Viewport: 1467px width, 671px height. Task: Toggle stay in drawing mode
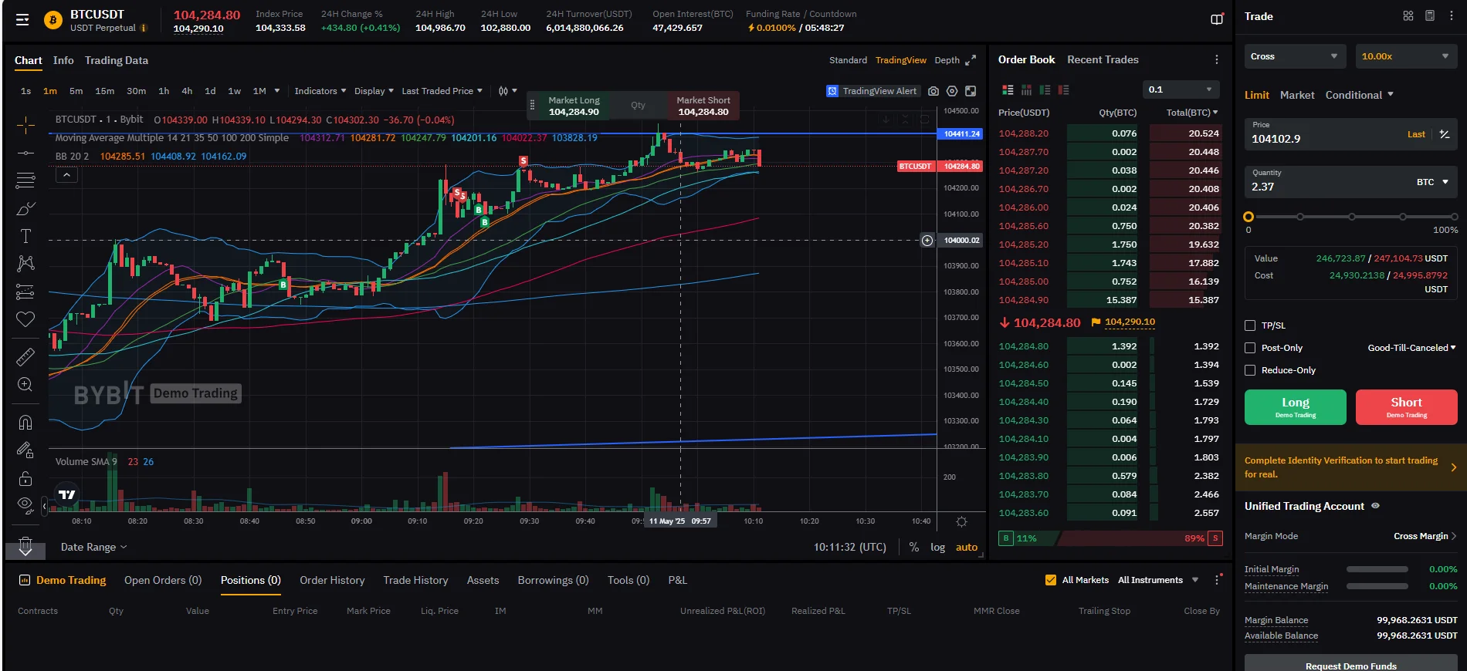click(25, 450)
